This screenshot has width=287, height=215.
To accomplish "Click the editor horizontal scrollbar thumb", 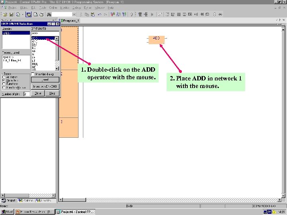I will point(75,200).
